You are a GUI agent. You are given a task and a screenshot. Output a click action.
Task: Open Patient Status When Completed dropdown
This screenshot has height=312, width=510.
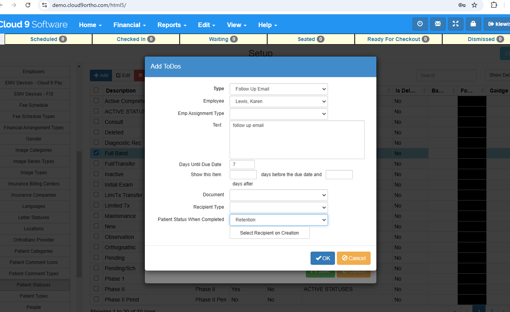(x=279, y=220)
